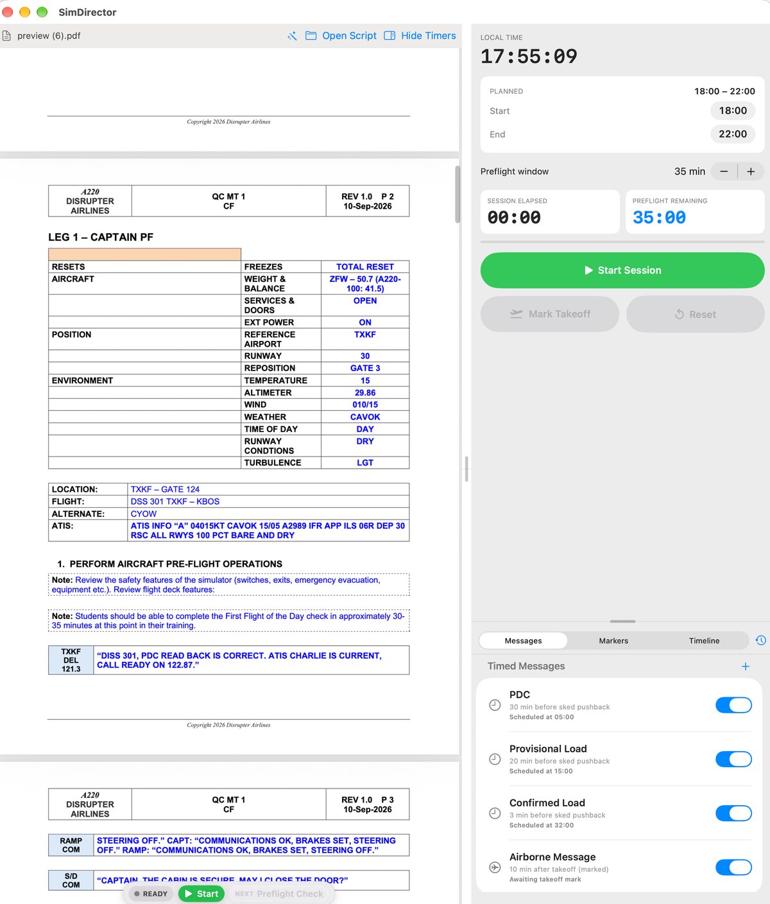Click the TXKF reference airport value

tap(365, 335)
